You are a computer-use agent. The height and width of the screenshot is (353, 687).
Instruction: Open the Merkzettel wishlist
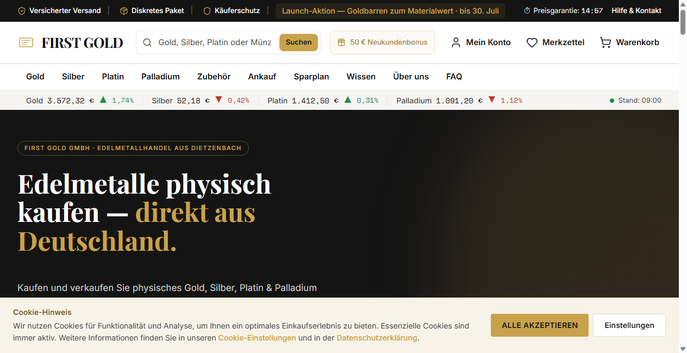555,42
